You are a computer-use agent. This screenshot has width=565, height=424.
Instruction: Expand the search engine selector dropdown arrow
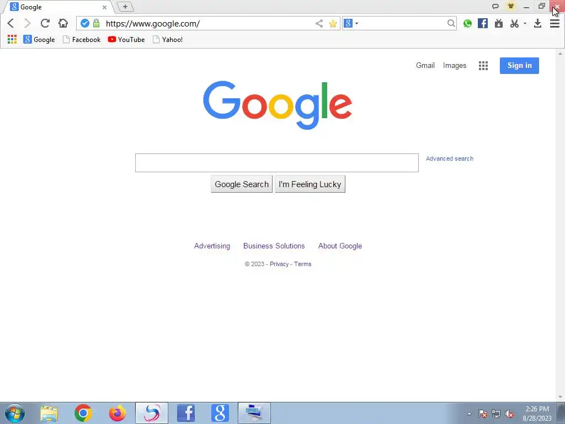[357, 23]
